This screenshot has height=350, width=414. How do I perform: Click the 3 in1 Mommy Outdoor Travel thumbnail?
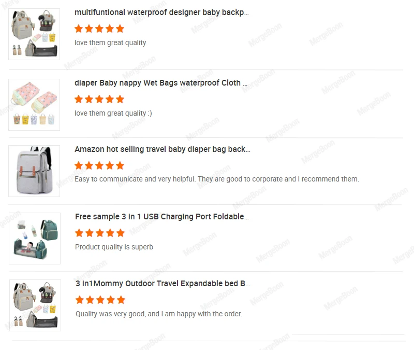[x=35, y=305]
